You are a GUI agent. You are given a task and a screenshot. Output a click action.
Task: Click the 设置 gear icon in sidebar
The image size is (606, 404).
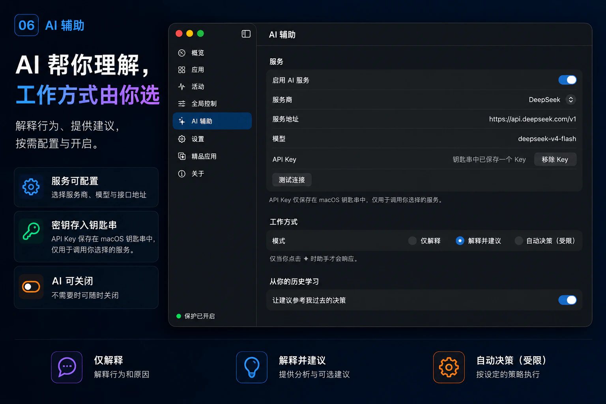point(181,139)
